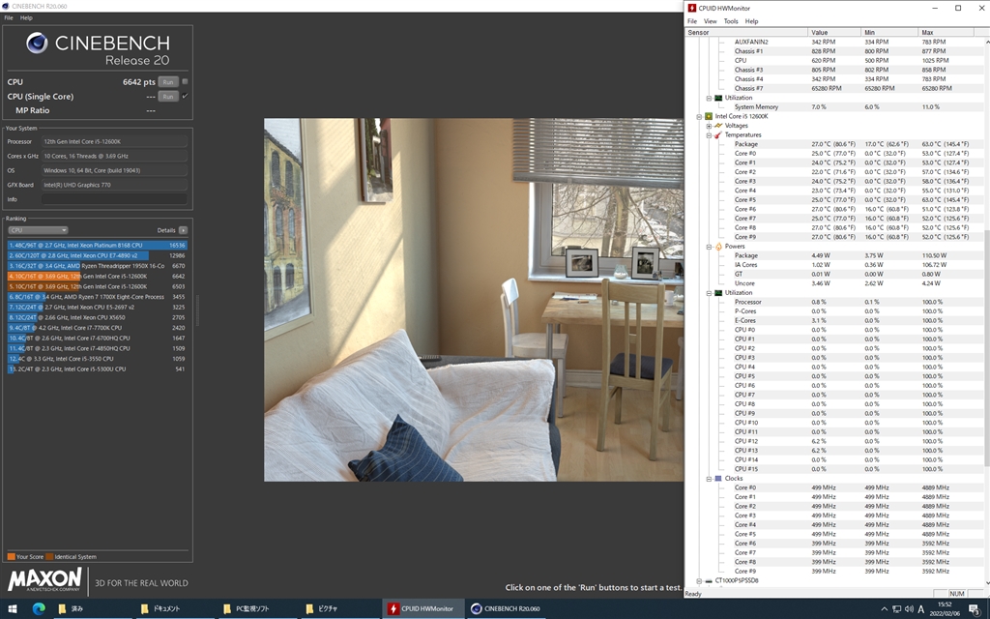Open the Help menu in HWMonitor
The height and width of the screenshot is (619, 990).
click(751, 21)
